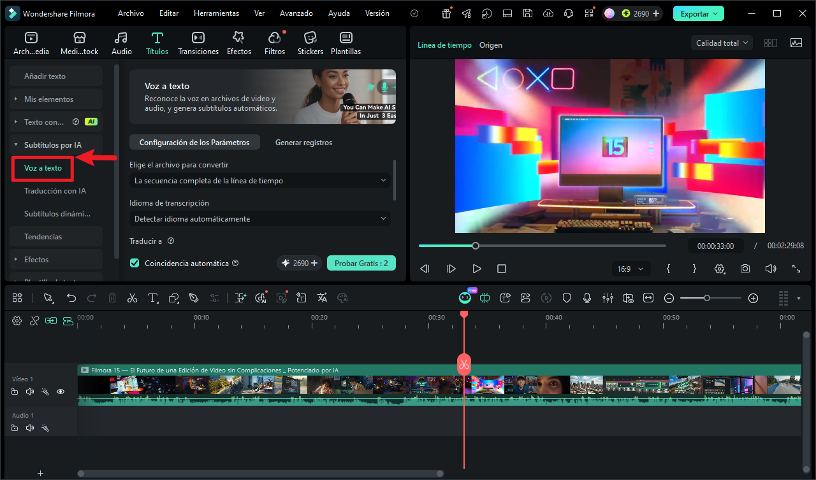The image size is (816, 480).
Task: Click the preview volume speaker icon
Action: point(771,269)
